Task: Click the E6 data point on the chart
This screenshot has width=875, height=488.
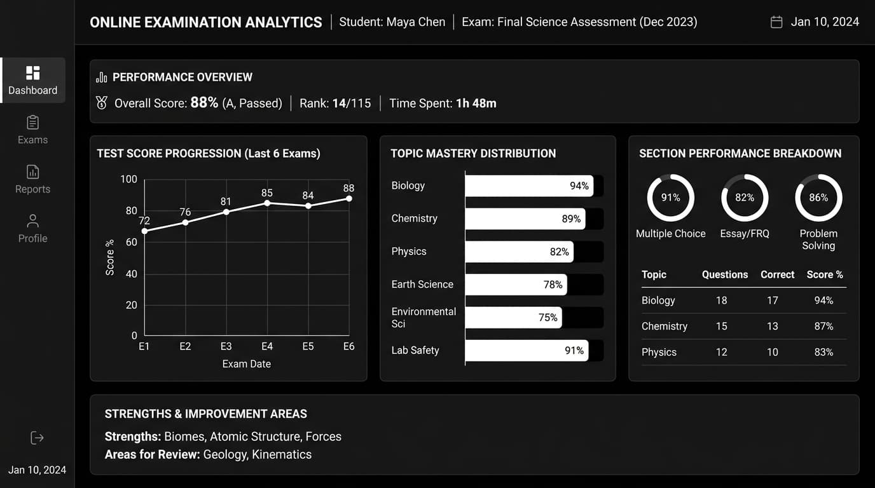Action: coord(349,198)
